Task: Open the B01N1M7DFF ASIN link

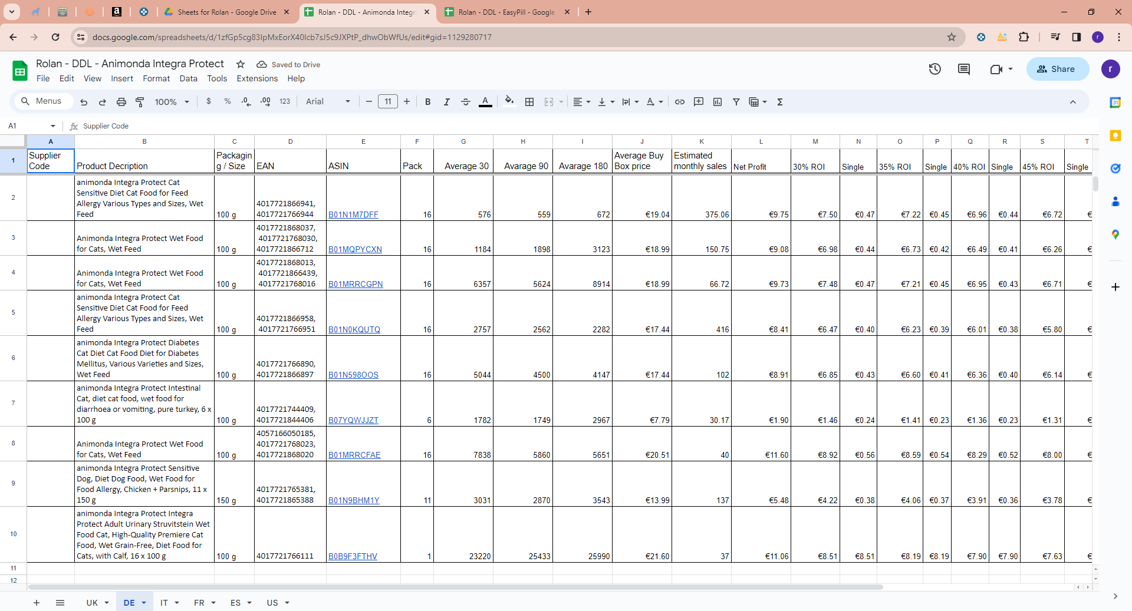Action: [x=353, y=214]
